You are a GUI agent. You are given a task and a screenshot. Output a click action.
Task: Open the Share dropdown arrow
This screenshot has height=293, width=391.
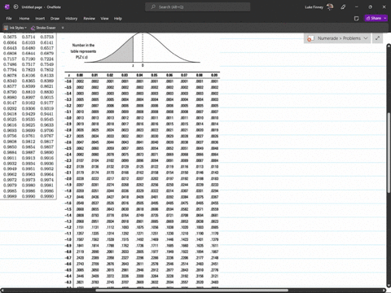tap(385, 18)
